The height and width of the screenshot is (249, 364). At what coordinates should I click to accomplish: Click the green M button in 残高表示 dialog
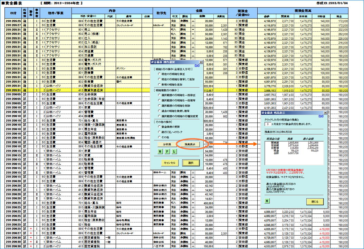[267, 201]
